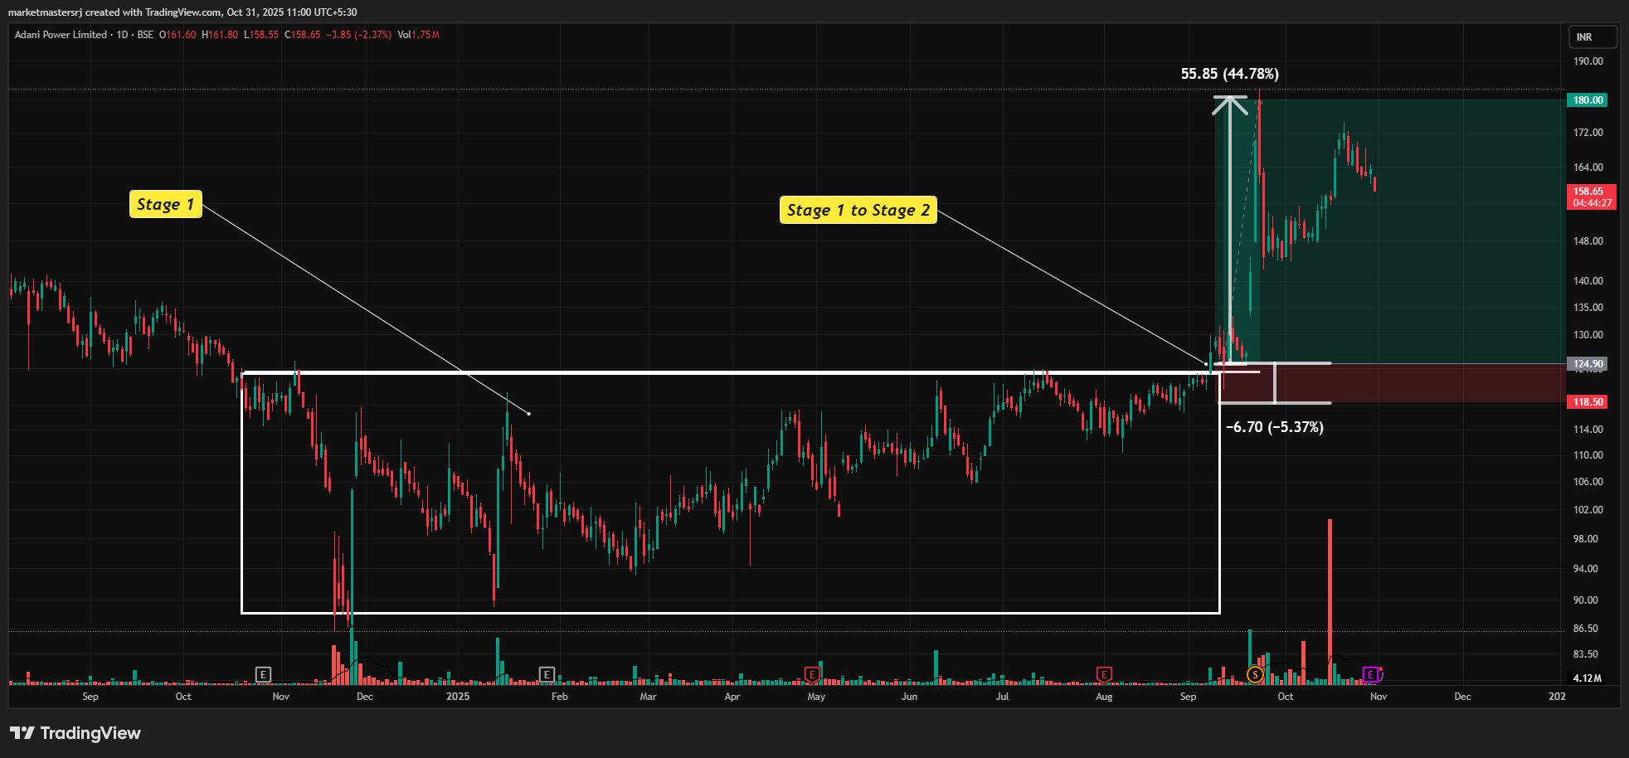The width and height of the screenshot is (1629, 758).
Task: Click the gray earnings marker before Feb
Action: coord(547,674)
